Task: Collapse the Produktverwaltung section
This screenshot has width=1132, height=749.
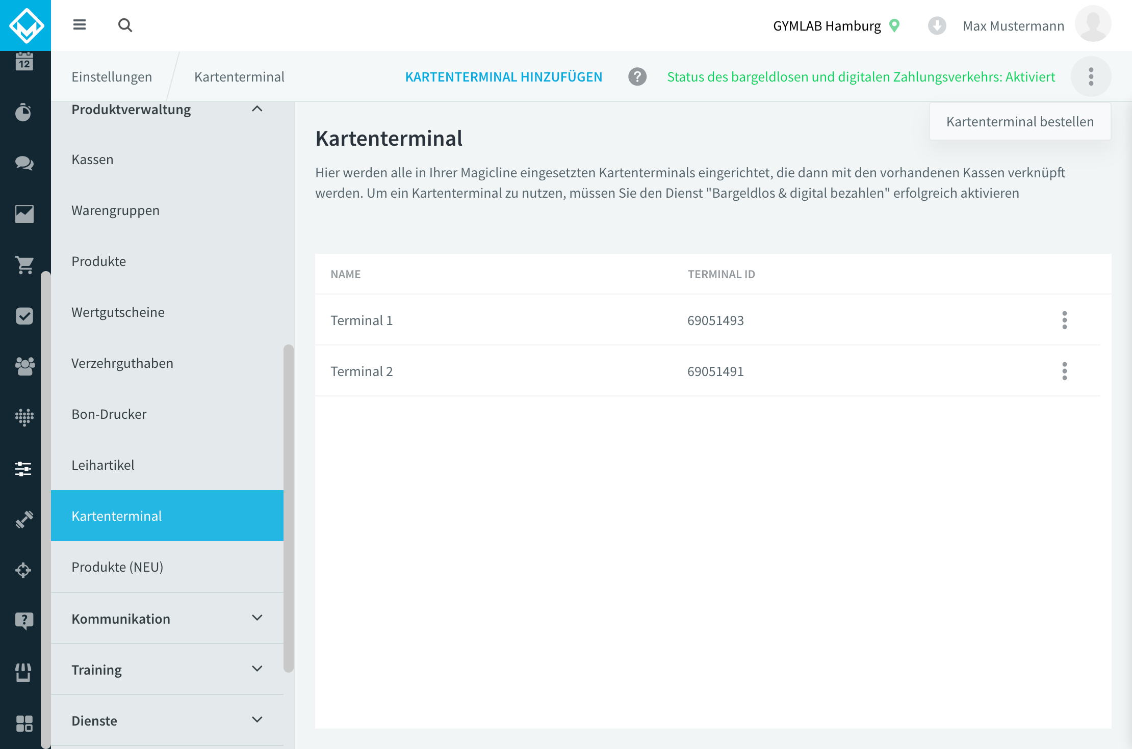Action: [x=257, y=109]
